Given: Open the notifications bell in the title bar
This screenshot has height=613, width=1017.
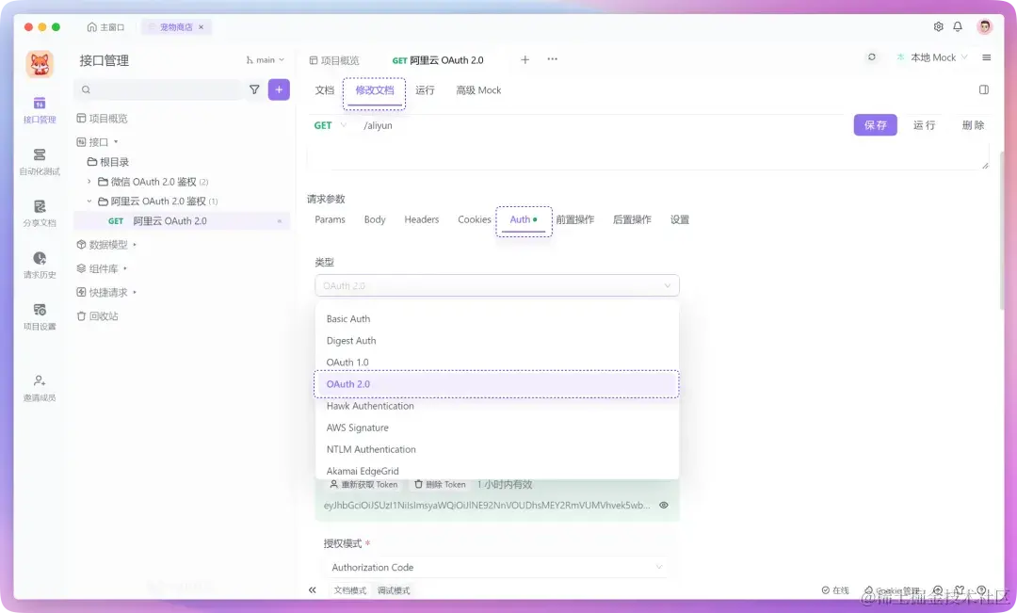Looking at the screenshot, I should [958, 28].
